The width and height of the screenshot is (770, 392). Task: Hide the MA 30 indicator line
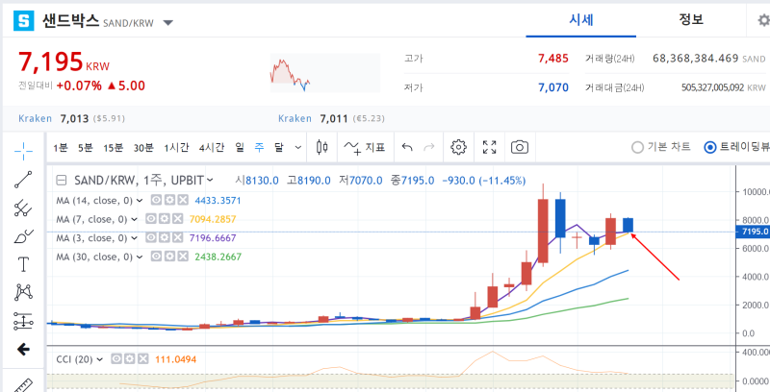[156, 257]
